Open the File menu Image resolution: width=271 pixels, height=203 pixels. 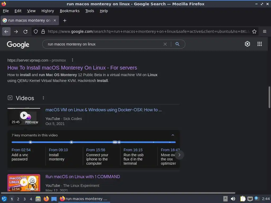tap(6, 11)
